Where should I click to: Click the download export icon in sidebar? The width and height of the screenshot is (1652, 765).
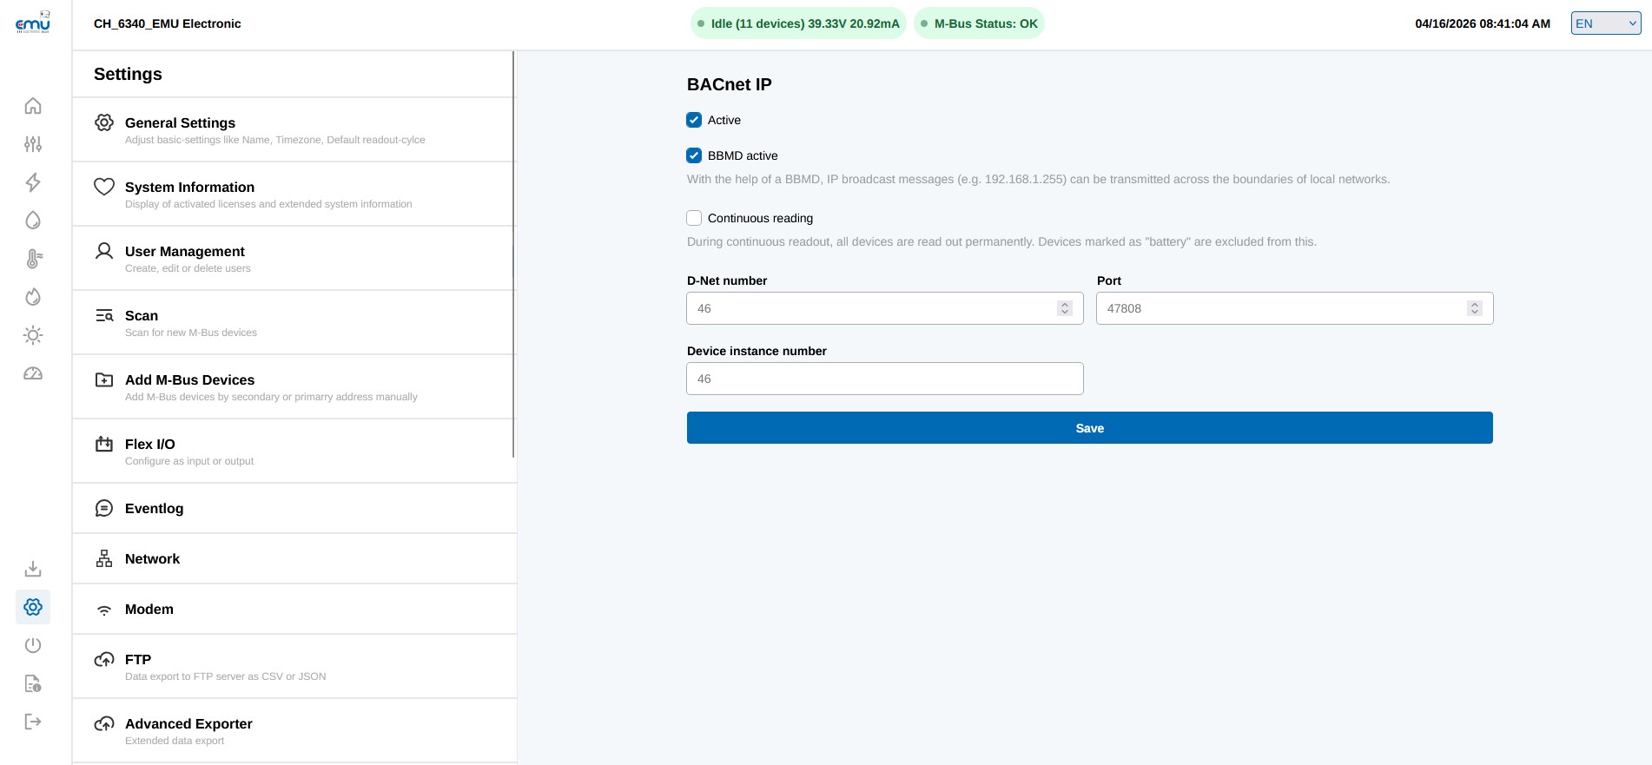tap(33, 569)
